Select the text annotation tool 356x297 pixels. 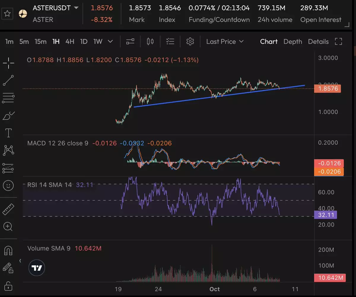[x=8, y=133]
